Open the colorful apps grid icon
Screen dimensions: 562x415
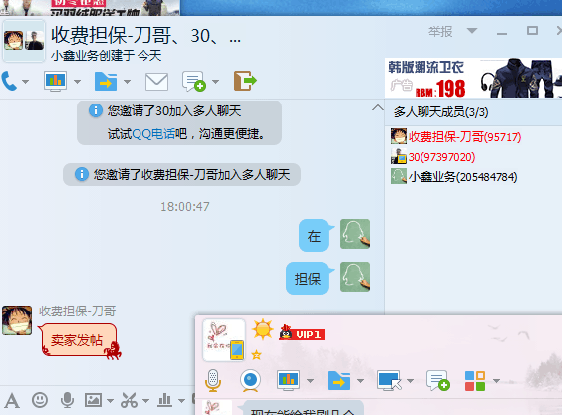coord(475,381)
